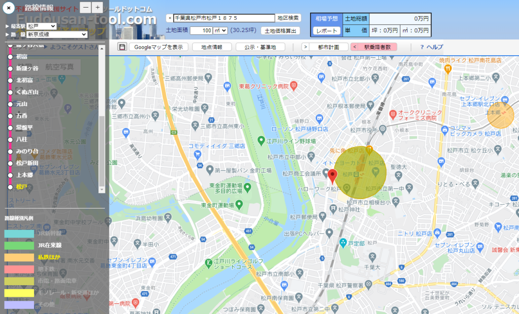Image resolution: width=519 pixels, height=314 pixels.
Task: Select the 新鎌ヶ谷 station marker in list
Action: tap(10, 68)
